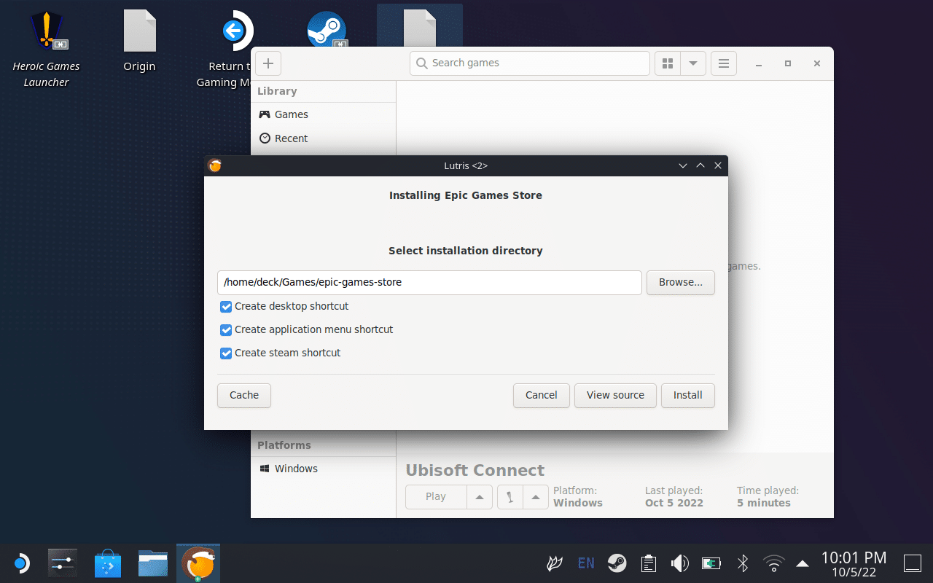Open the Dolphin file manager from taskbar
Screen dimensions: 933x583
pos(153,563)
